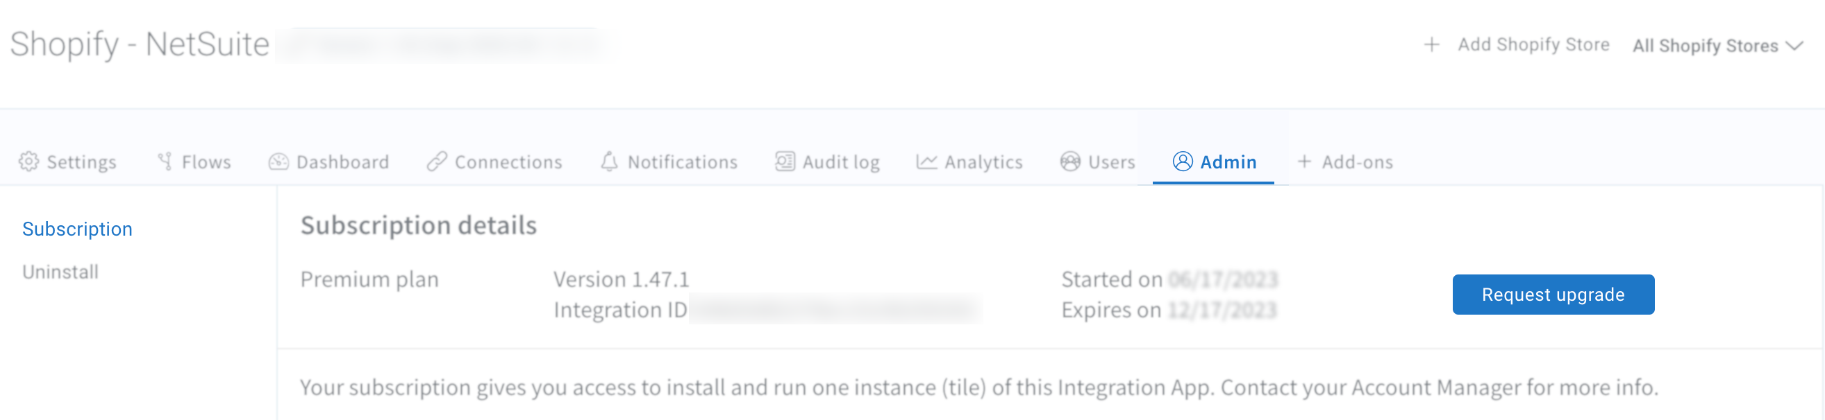The height and width of the screenshot is (420, 1825).
Task: Click the Users group icon
Action: click(x=1069, y=161)
